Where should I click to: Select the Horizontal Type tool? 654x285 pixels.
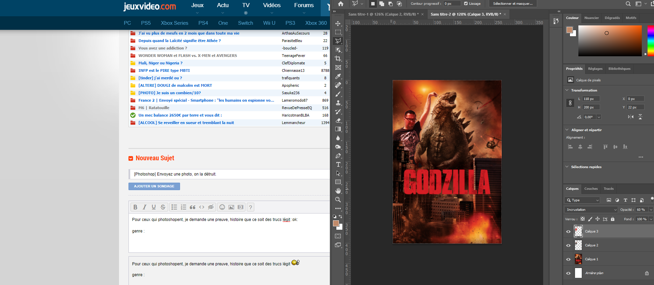tap(338, 164)
